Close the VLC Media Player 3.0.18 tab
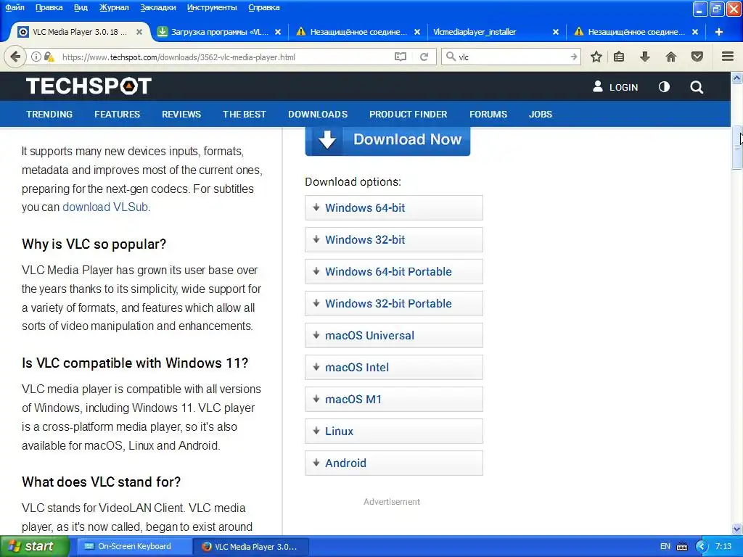Image resolution: width=743 pixels, height=557 pixels. (x=139, y=32)
